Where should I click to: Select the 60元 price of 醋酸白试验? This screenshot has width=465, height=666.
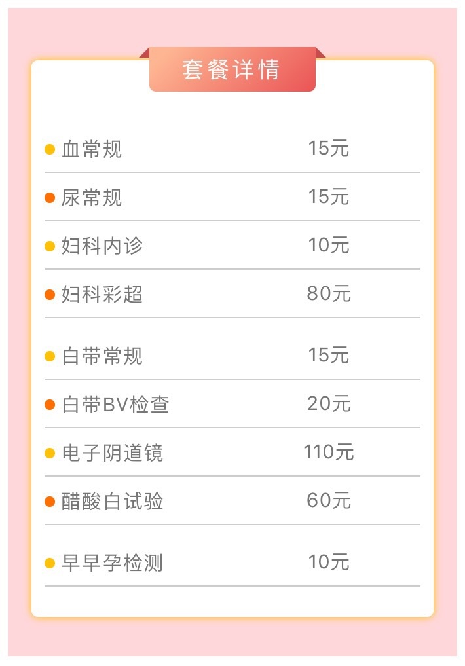coord(329,500)
